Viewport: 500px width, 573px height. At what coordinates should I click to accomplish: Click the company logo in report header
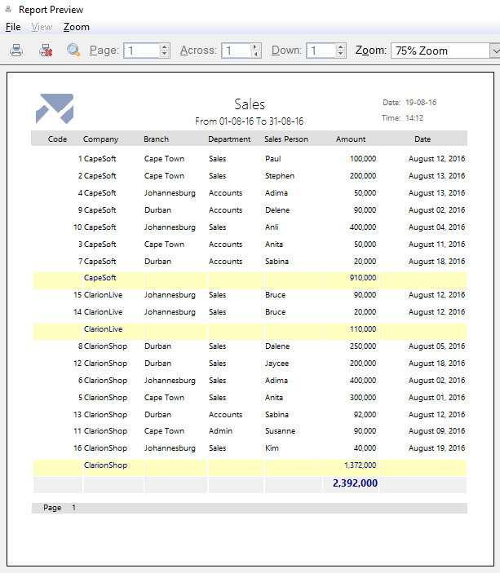55,108
